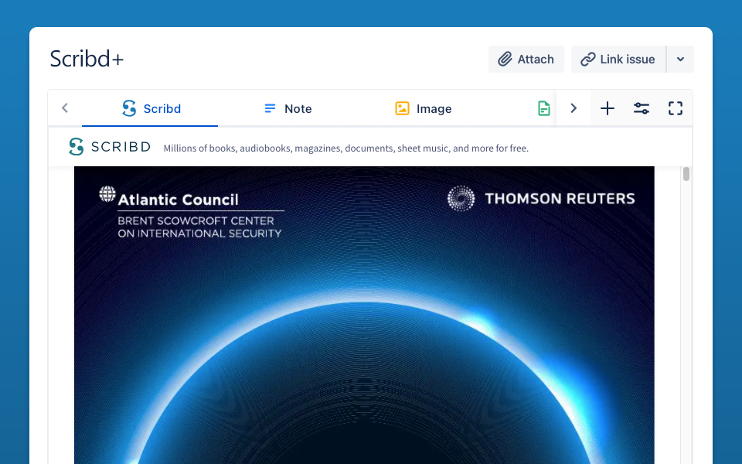Click the Attach button
This screenshot has width=742, height=464.
pos(526,60)
